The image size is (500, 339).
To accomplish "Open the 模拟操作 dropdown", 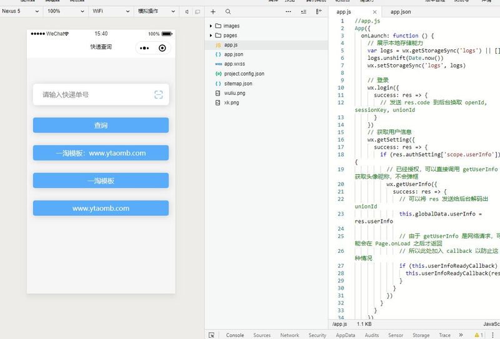I will (x=157, y=11).
